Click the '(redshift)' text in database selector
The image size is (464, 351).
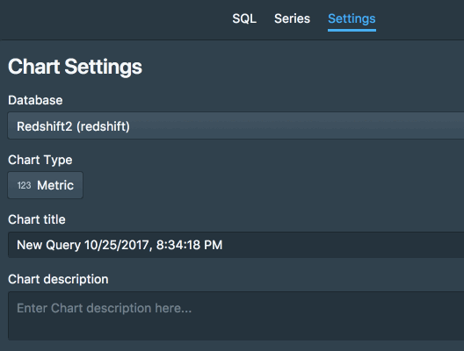[x=103, y=126]
